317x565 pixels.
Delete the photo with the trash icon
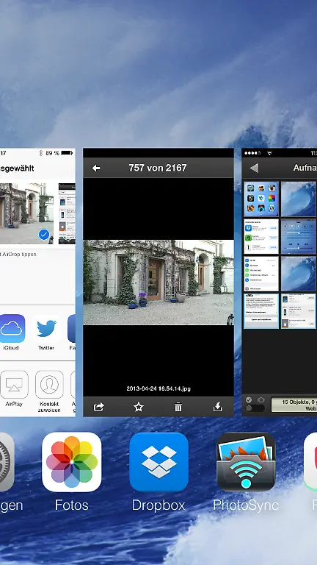(178, 407)
